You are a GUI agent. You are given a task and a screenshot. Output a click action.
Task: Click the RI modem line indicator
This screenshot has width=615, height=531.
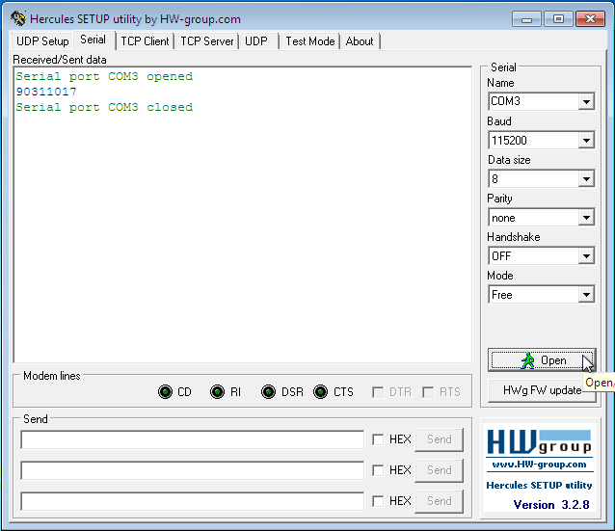pos(217,392)
